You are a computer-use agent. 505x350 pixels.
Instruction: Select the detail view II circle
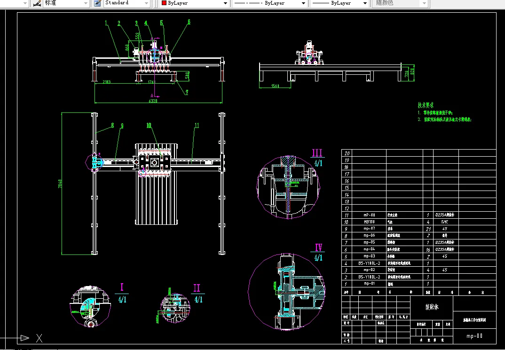coord(175,308)
